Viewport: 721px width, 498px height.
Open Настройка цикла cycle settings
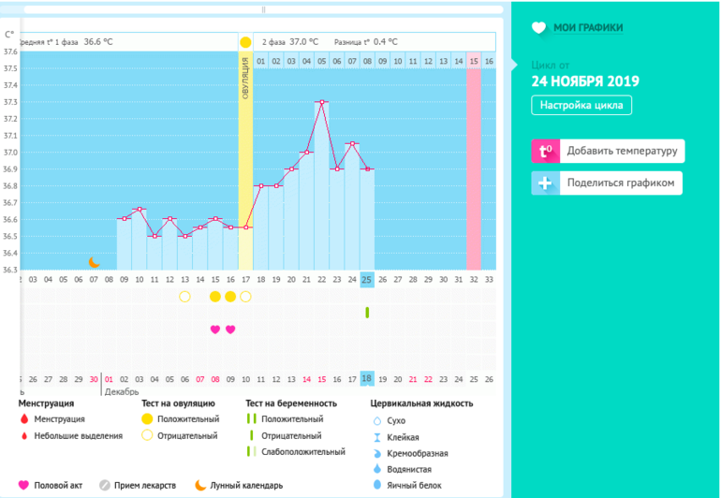(581, 105)
